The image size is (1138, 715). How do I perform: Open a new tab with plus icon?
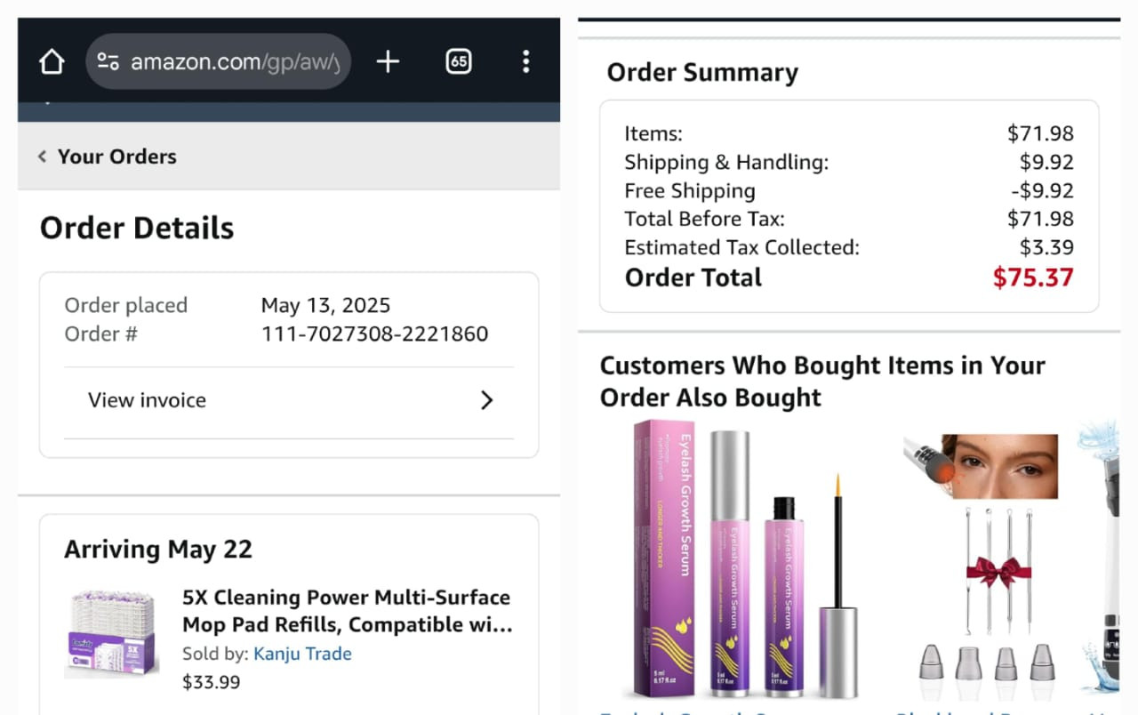[x=388, y=61]
